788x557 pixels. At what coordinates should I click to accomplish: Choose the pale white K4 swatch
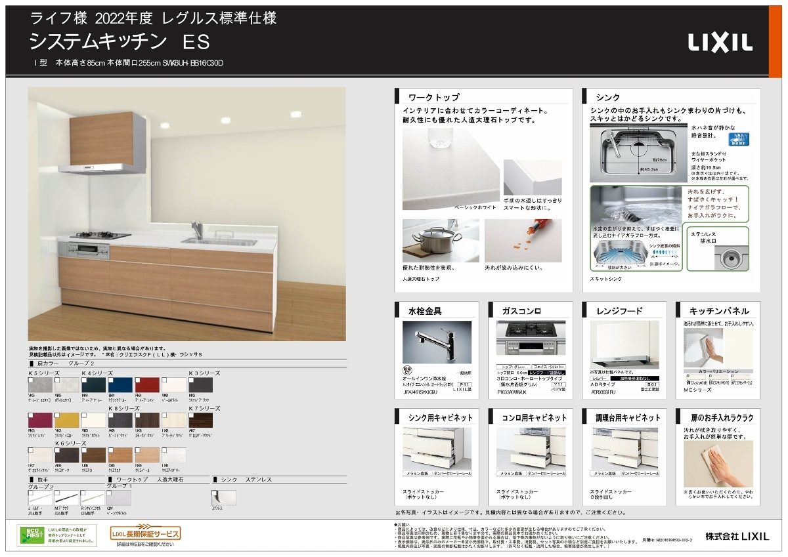pos(174,384)
